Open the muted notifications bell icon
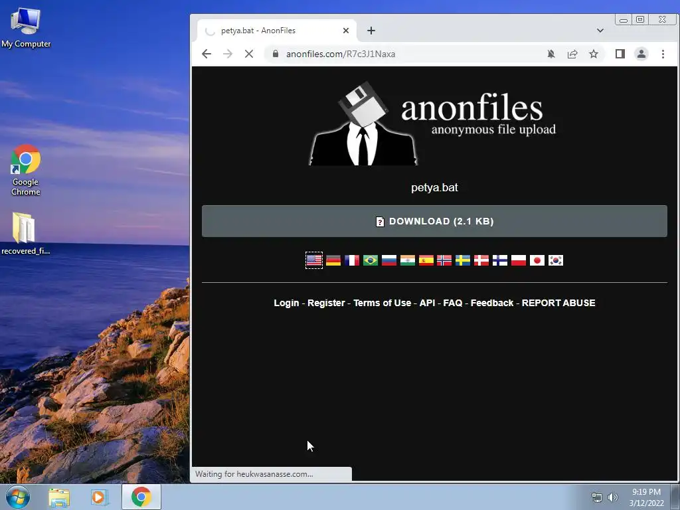The height and width of the screenshot is (510, 680). point(551,54)
